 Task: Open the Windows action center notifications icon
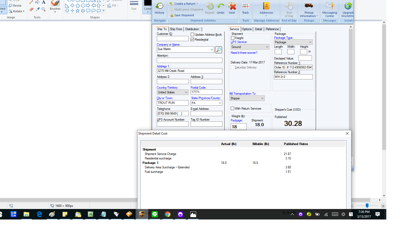pyautogui.click(x=378, y=214)
